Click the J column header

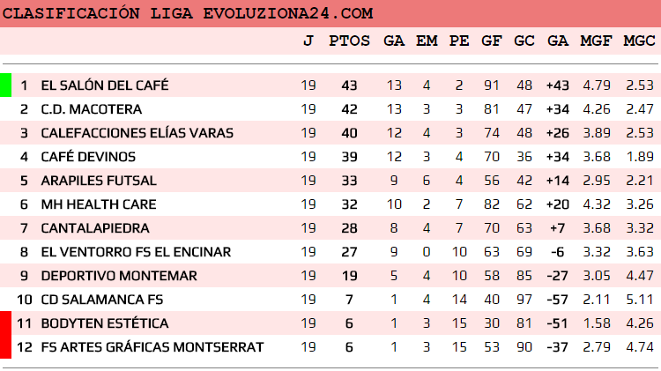[308, 41]
